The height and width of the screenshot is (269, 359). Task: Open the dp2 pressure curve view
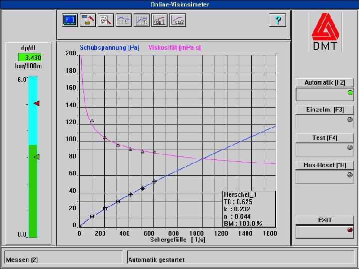pyautogui.click(x=178, y=20)
